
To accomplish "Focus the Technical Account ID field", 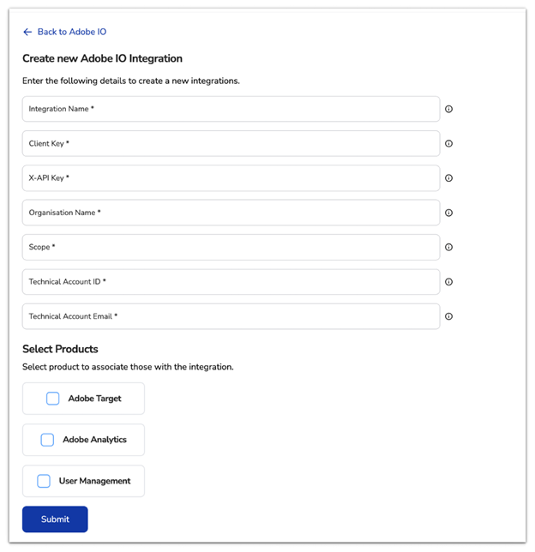I will pos(231,282).
